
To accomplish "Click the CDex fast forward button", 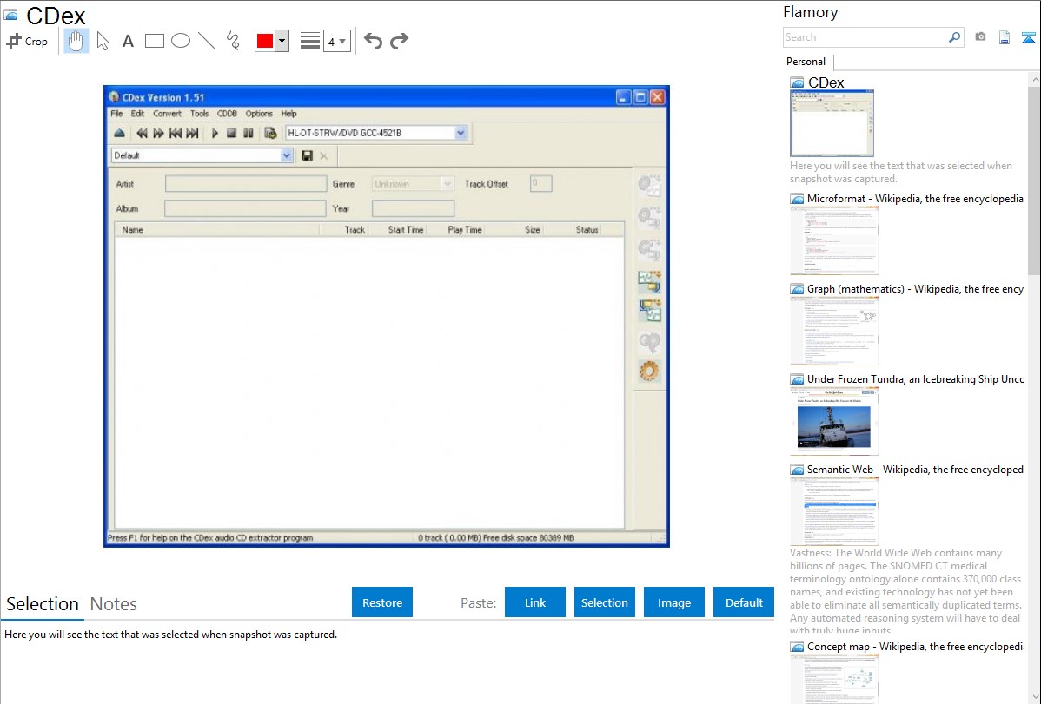I will point(158,133).
